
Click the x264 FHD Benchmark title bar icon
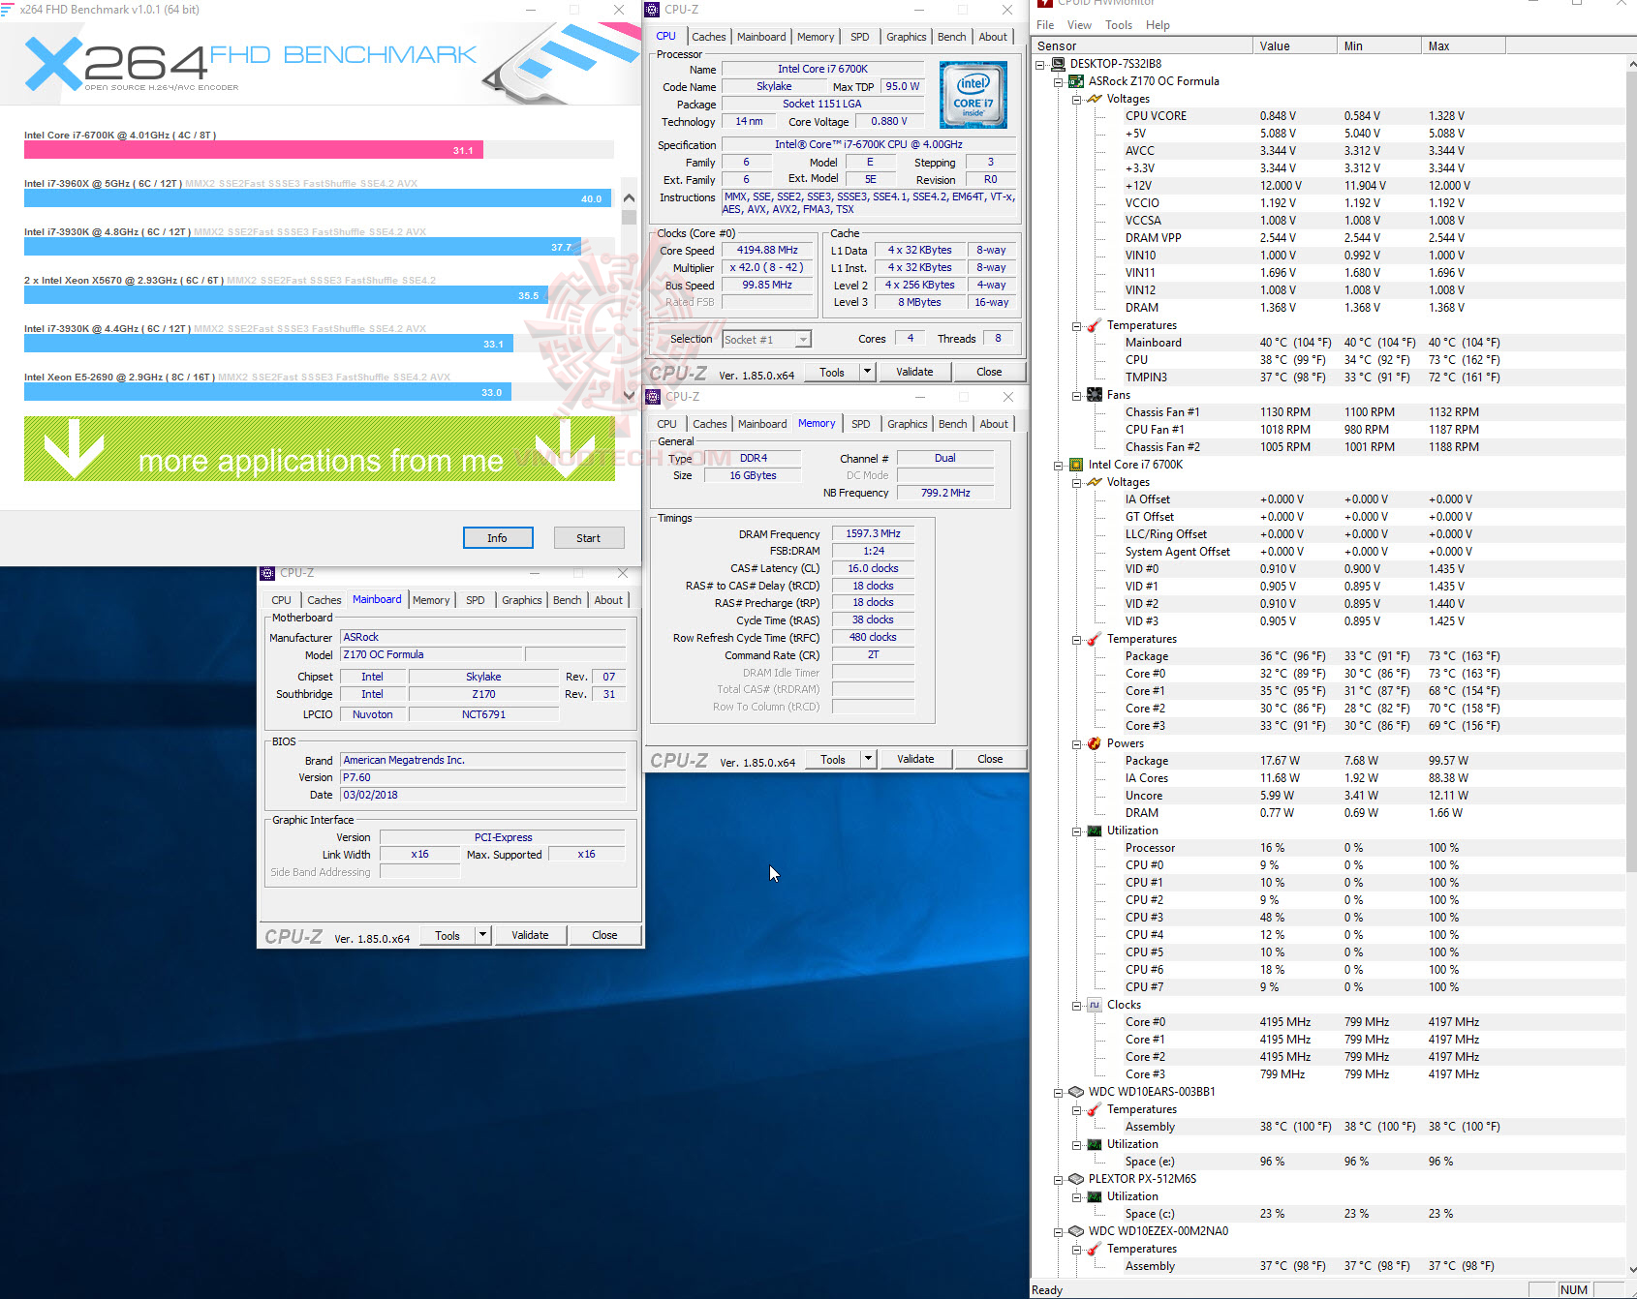pyautogui.click(x=8, y=10)
